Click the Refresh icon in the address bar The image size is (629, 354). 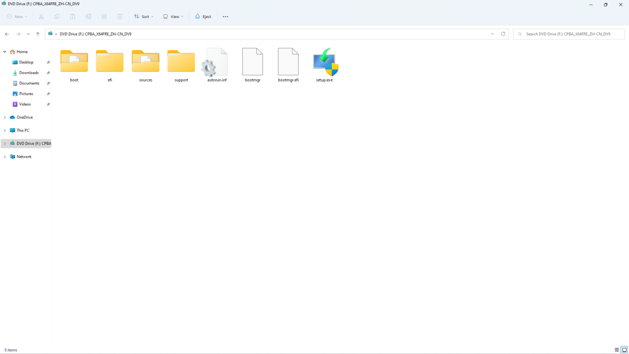[x=503, y=34]
